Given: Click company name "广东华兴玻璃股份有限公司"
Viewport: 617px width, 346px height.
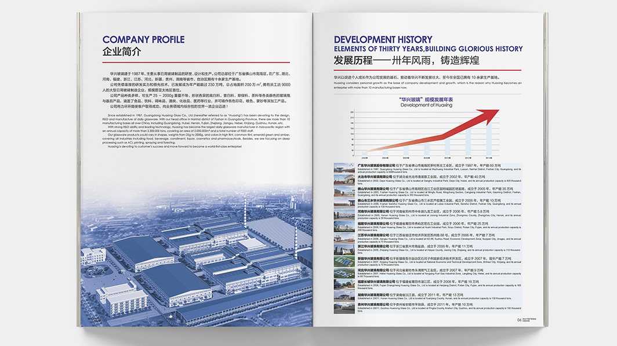Looking at the screenshot, I should coord(376,166).
